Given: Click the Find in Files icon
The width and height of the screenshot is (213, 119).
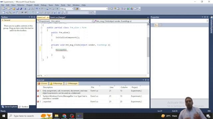Looking at the screenshot, I should [x=77, y=9].
